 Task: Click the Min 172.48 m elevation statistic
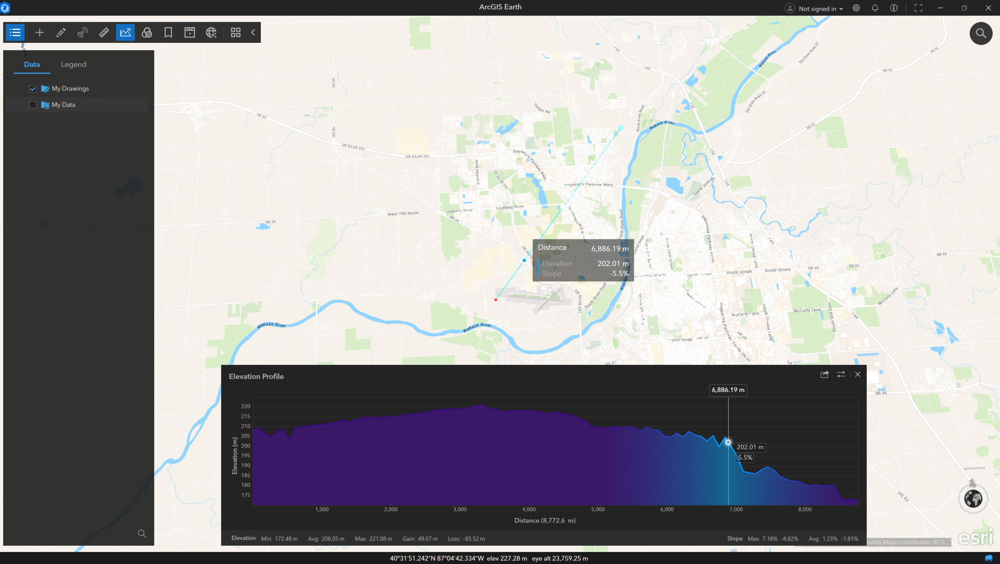coord(279,539)
